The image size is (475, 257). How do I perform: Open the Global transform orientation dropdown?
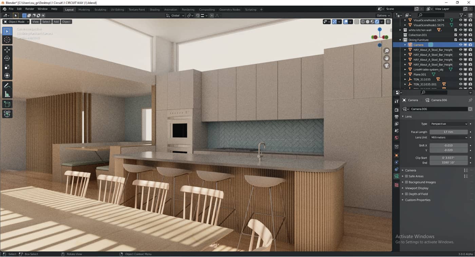pos(175,16)
